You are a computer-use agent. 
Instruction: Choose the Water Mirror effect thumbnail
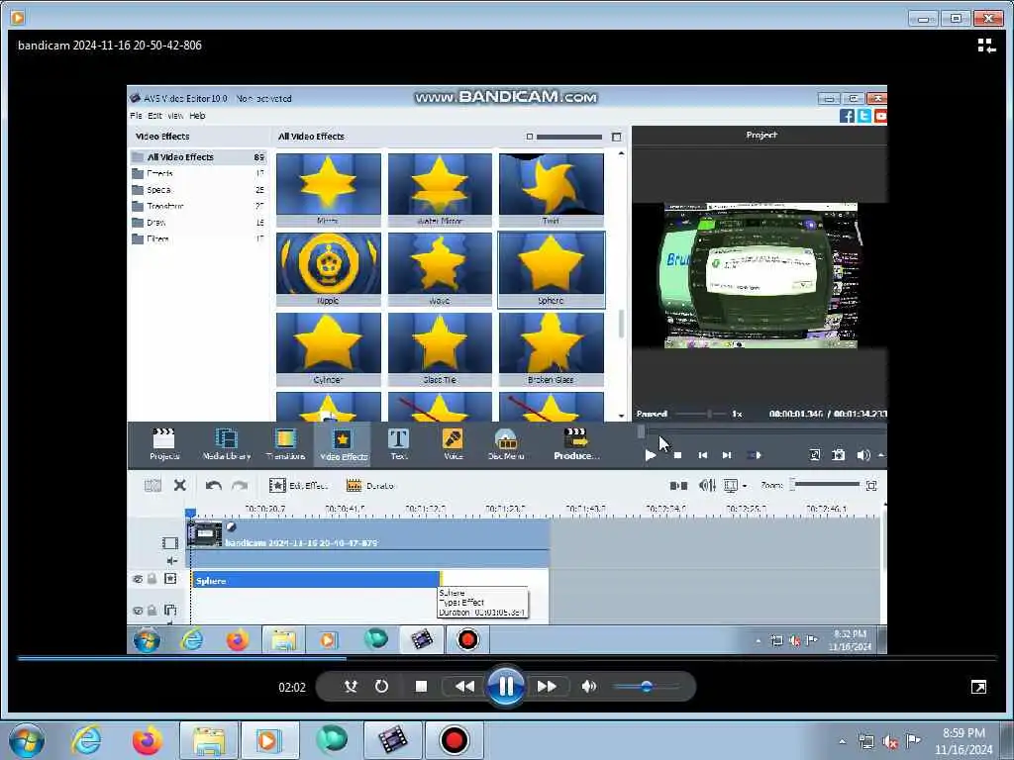pos(440,189)
